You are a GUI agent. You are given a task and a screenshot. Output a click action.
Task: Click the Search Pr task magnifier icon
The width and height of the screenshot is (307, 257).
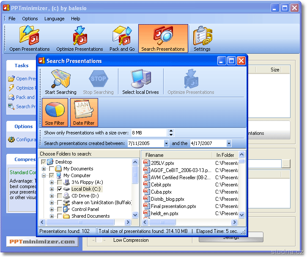click(11, 107)
